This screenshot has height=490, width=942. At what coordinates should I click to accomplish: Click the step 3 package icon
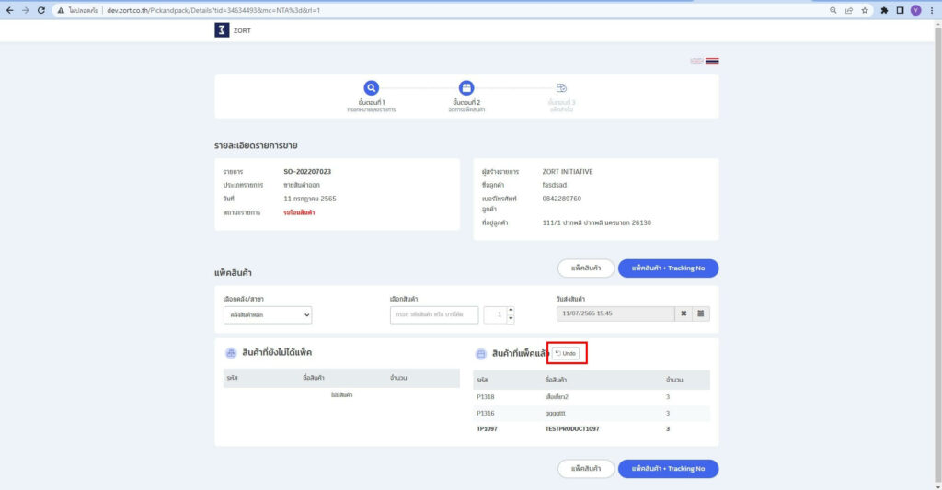(561, 88)
